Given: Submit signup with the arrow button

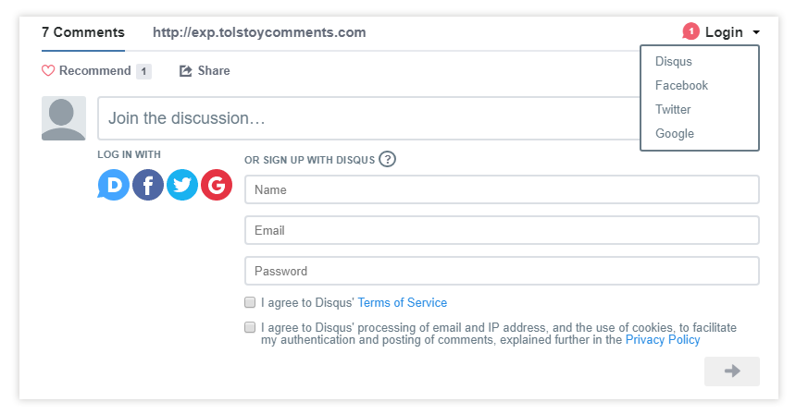Looking at the screenshot, I should pos(731,371).
